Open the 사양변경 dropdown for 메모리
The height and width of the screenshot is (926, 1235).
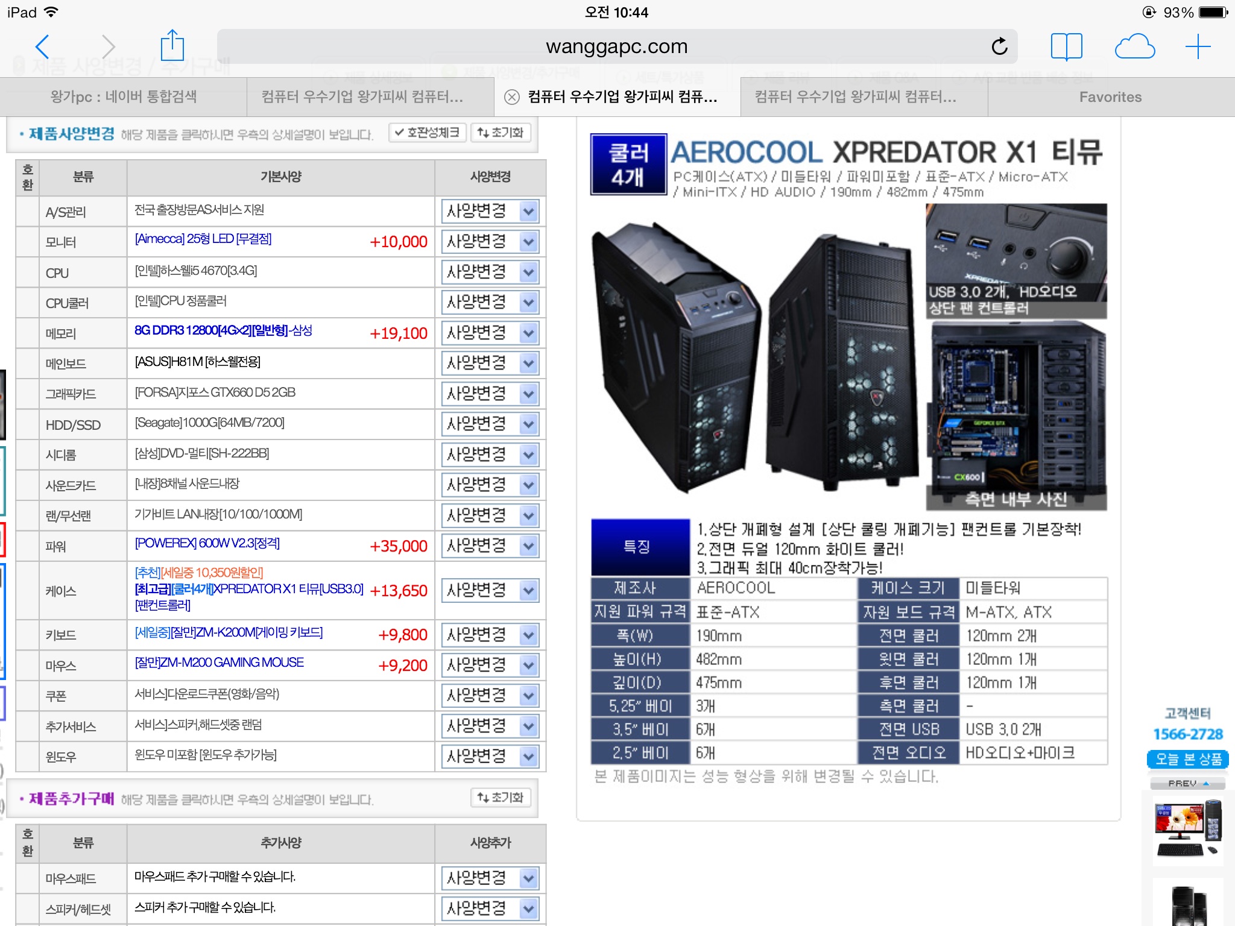(490, 333)
